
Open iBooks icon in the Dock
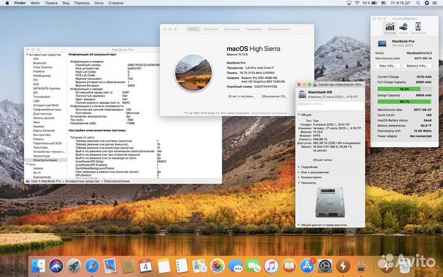tap(289, 266)
